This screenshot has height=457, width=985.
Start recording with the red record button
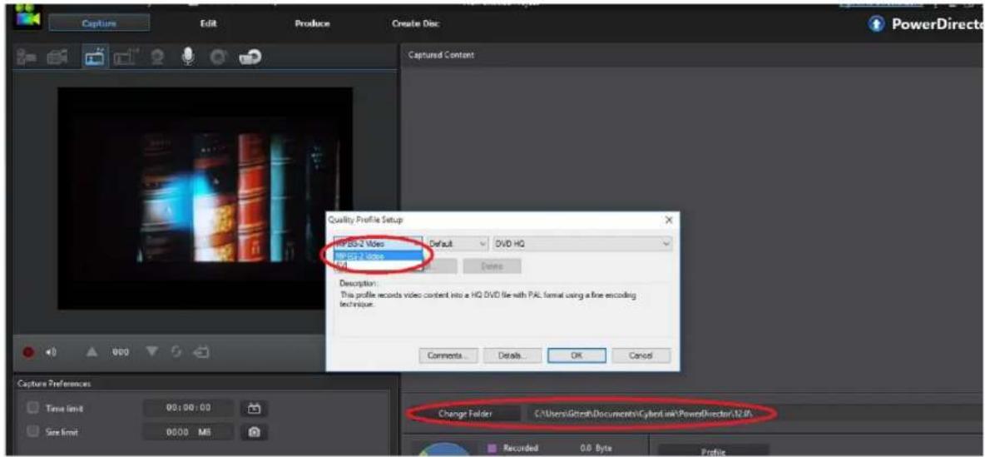point(28,353)
